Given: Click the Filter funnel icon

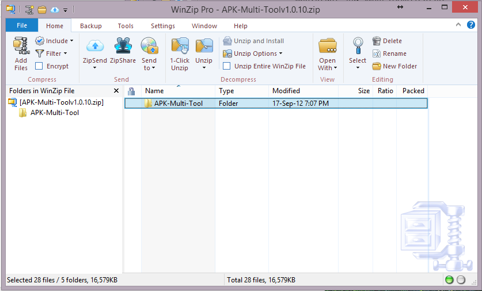Looking at the screenshot, I should click(40, 53).
